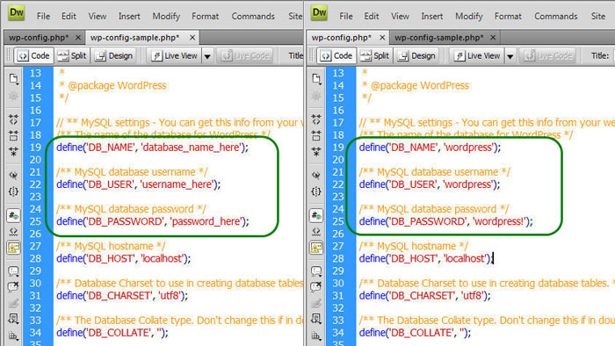Toggle Live View in right window
Image resolution: width=615 pixels, height=346 pixels.
[477, 56]
